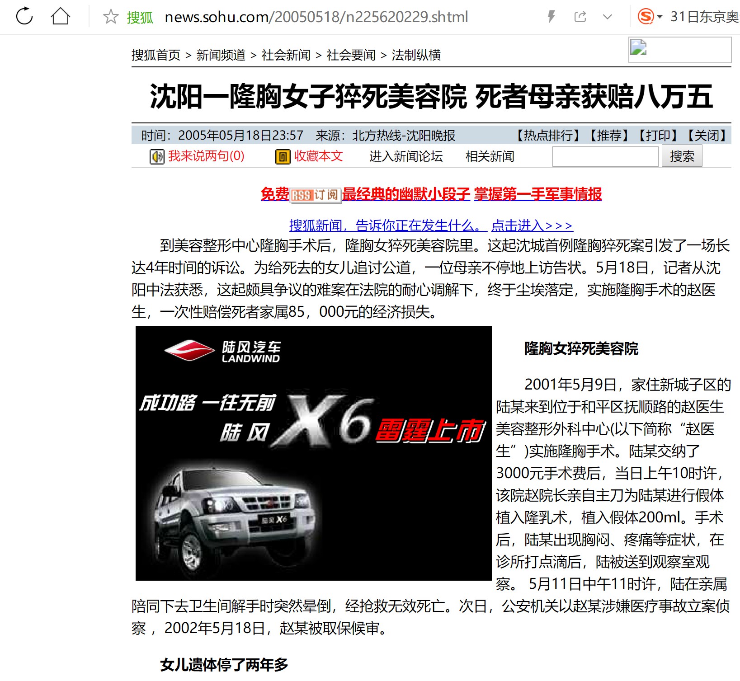Image resolution: width=740 pixels, height=681 pixels.
Task: Click the 搜索 search button
Action: 682,156
